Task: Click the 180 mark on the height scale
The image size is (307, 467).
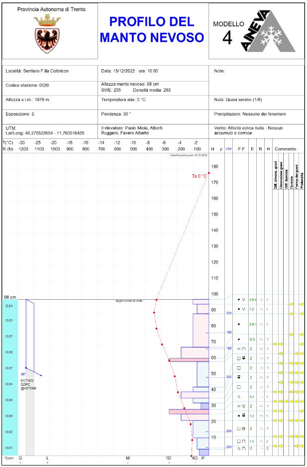Action: point(214,166)
